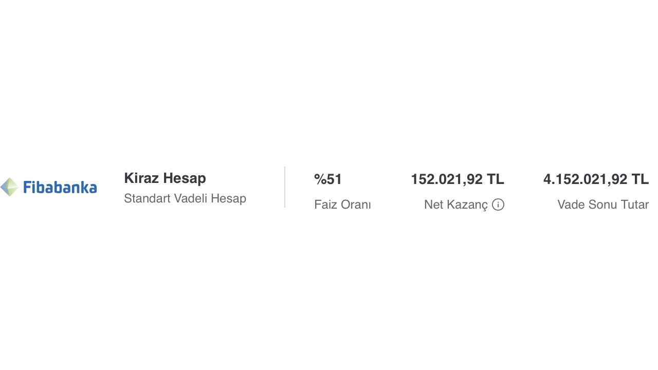Click the TL suffix of the maturity total
The height and width of the screenshot is (370, 658).
[x=640, y=179]
